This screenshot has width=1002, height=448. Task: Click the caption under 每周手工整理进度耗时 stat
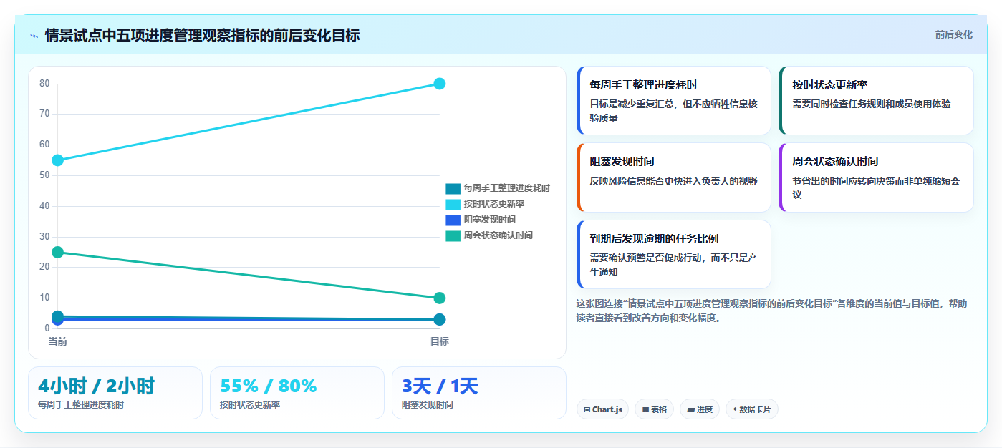tap(81, 405)
